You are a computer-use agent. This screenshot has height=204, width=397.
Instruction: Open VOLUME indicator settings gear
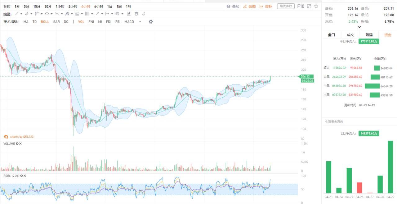17,144
